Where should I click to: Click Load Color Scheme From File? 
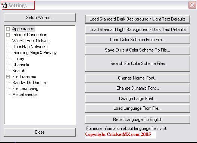coord(138,40)
